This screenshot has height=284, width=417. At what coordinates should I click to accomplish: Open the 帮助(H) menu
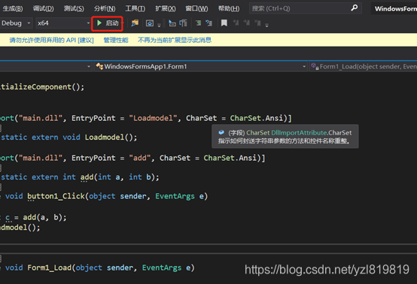pos(229,8)
